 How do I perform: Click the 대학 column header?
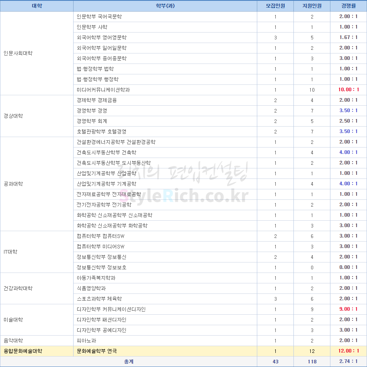pos(37,6)
